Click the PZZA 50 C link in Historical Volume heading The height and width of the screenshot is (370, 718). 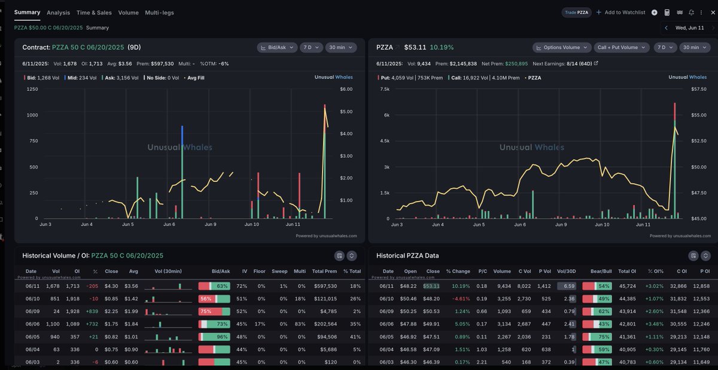[x=127, y=255]
